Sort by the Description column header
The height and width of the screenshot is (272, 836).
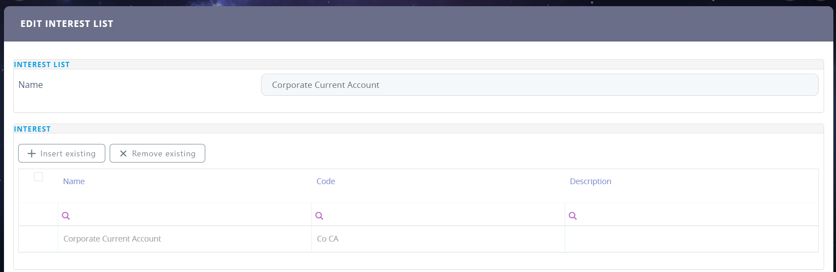(590, 181)
